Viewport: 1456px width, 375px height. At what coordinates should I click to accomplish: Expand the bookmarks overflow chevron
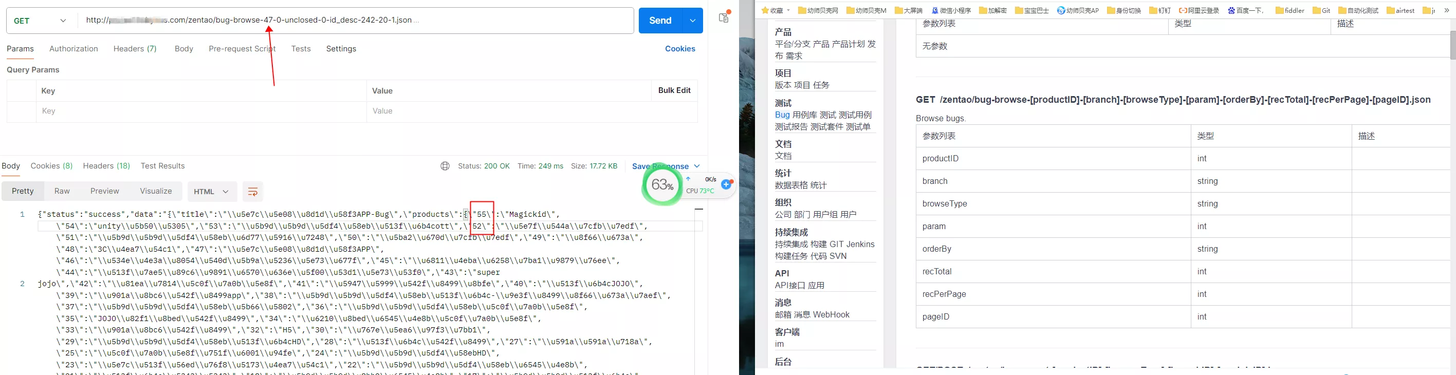tap(1446, 10)
